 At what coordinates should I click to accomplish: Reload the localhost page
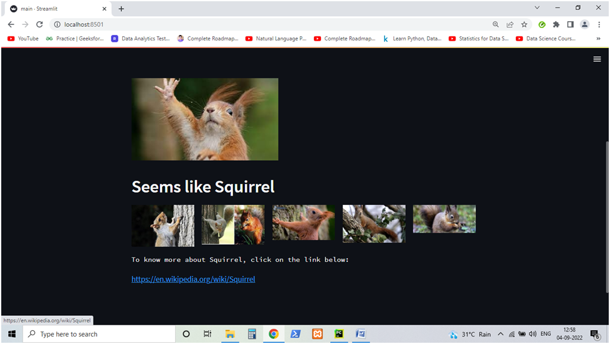[x=39, y=24]
